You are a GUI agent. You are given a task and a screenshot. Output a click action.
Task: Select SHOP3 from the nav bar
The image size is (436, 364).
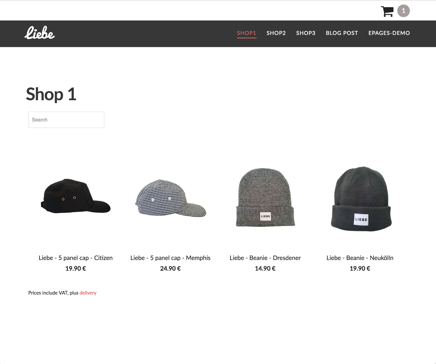306,33
